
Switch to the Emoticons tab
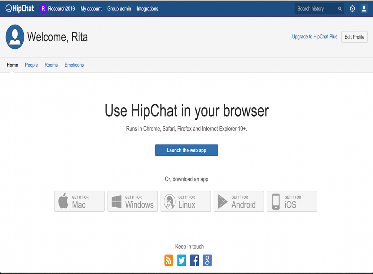click(x=74, y=65)
